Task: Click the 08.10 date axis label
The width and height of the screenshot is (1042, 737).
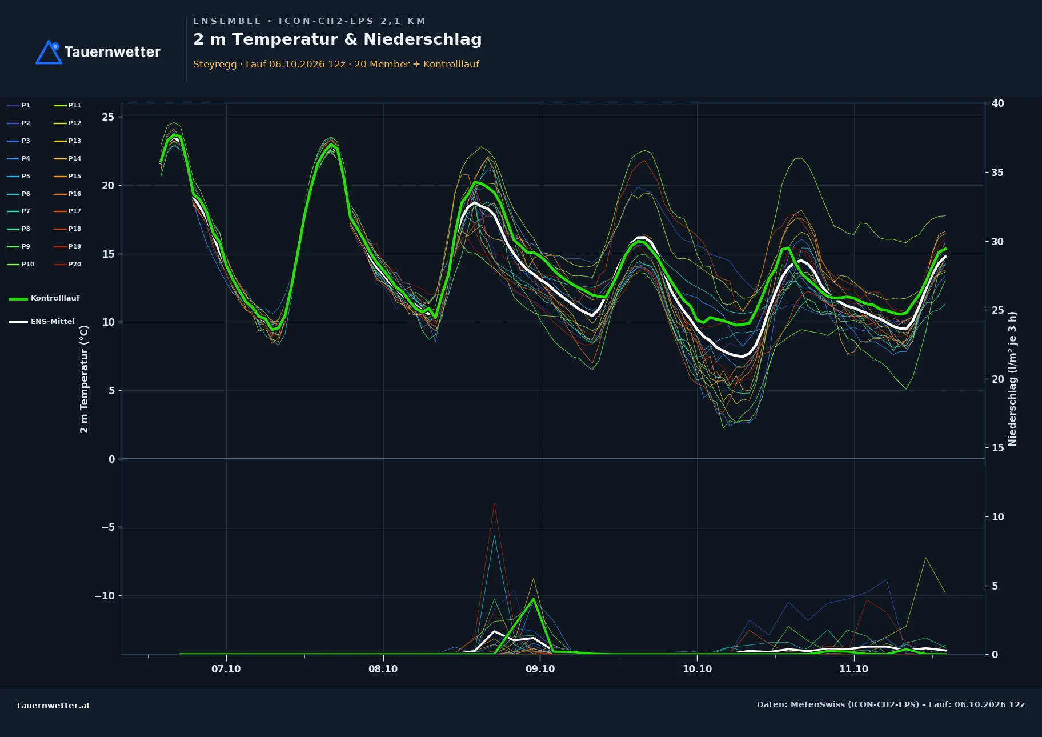Action: [x=383, y=669]
